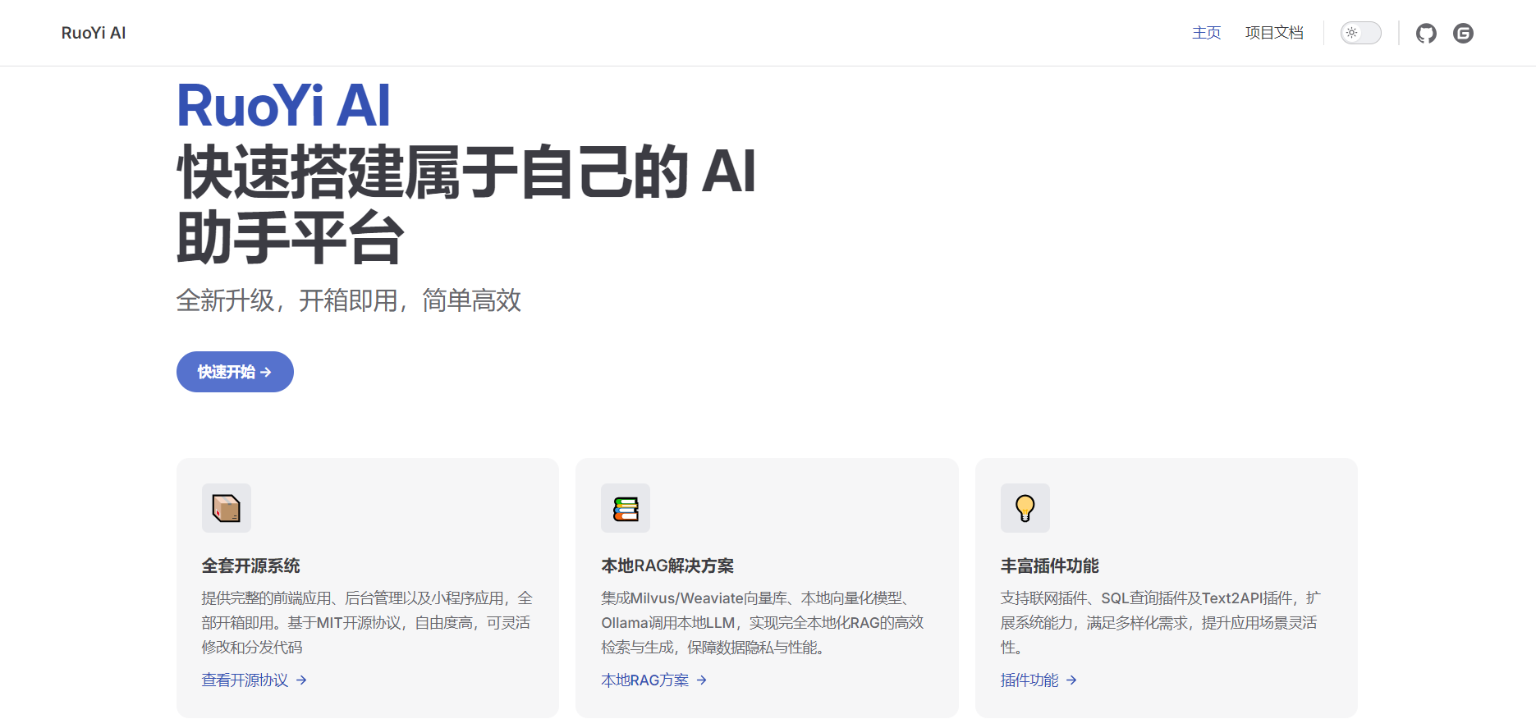This screenshot has height=719, width=1536.
Task: Toggle the light/dark theme switch
Action: pyautogui.click(x=1361, y=33)
